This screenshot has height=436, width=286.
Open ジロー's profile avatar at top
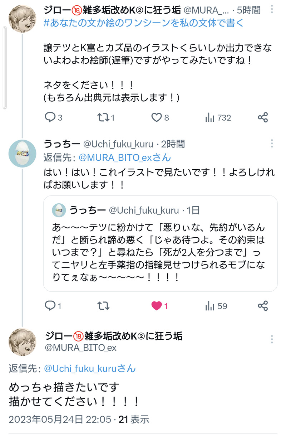(x=22, y=19)
